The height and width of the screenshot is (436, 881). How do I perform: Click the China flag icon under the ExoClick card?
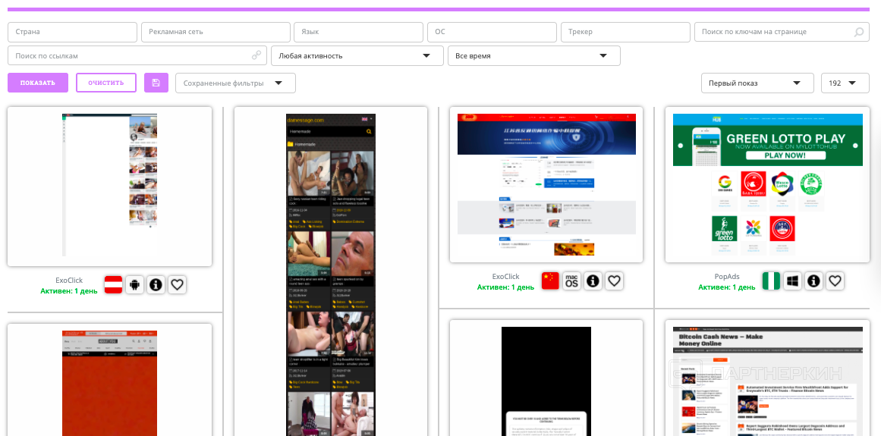tap(550, 281)
